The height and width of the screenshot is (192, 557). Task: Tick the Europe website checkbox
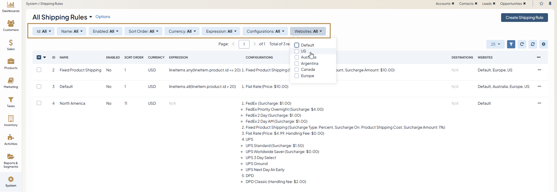(297, 76)
